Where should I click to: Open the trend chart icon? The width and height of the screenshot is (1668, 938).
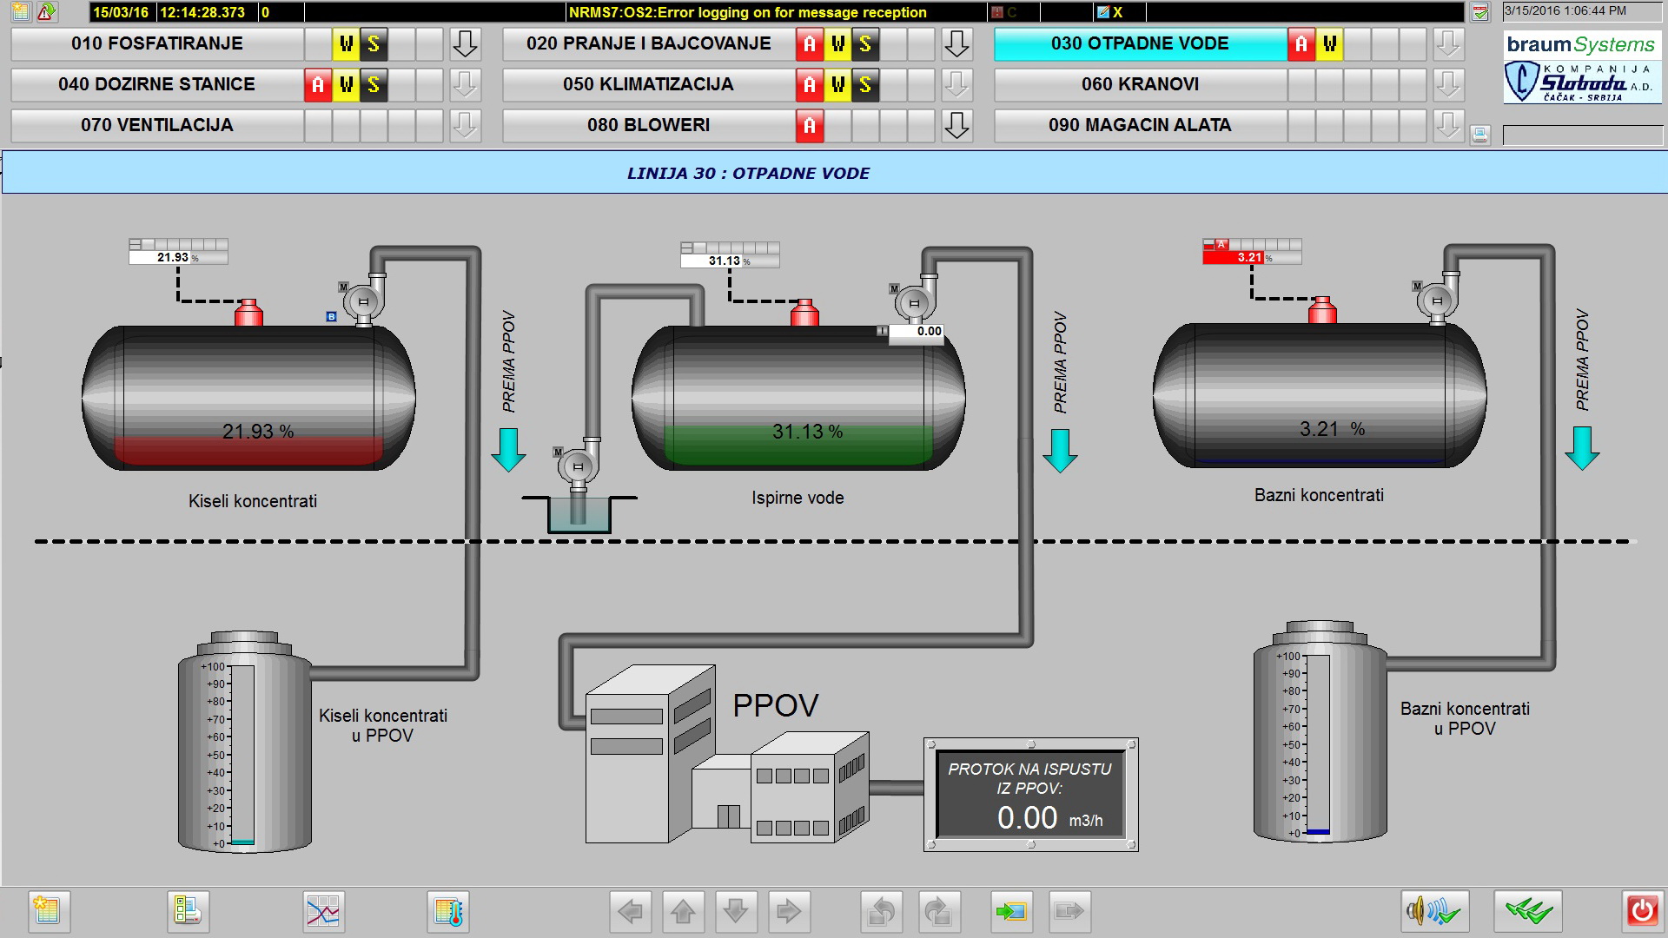click(x=323, y=911)
